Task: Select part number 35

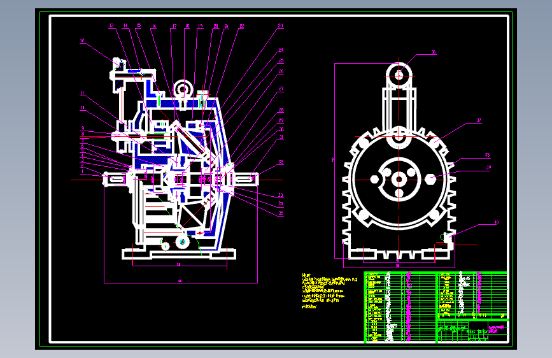Action: click(281, 213)
